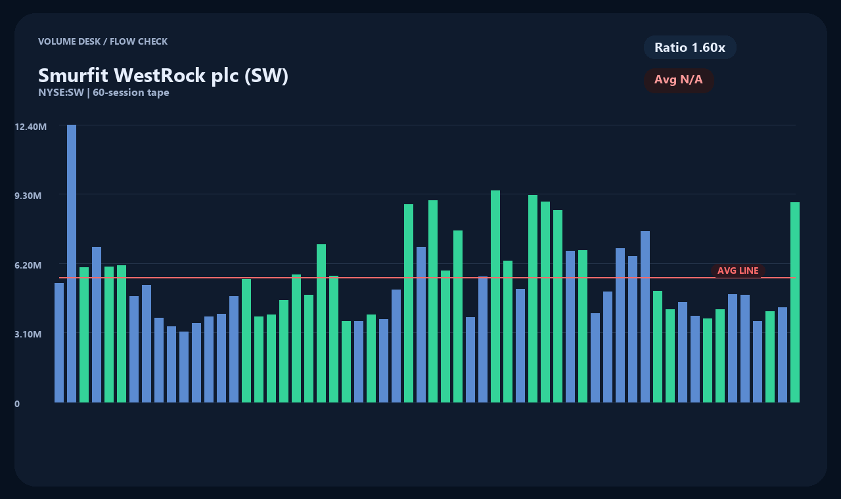This screenshot has width=841, height=499.
Task: Click the VOLUME DESK / FLOW CHECK header
Action: (102, 41)
